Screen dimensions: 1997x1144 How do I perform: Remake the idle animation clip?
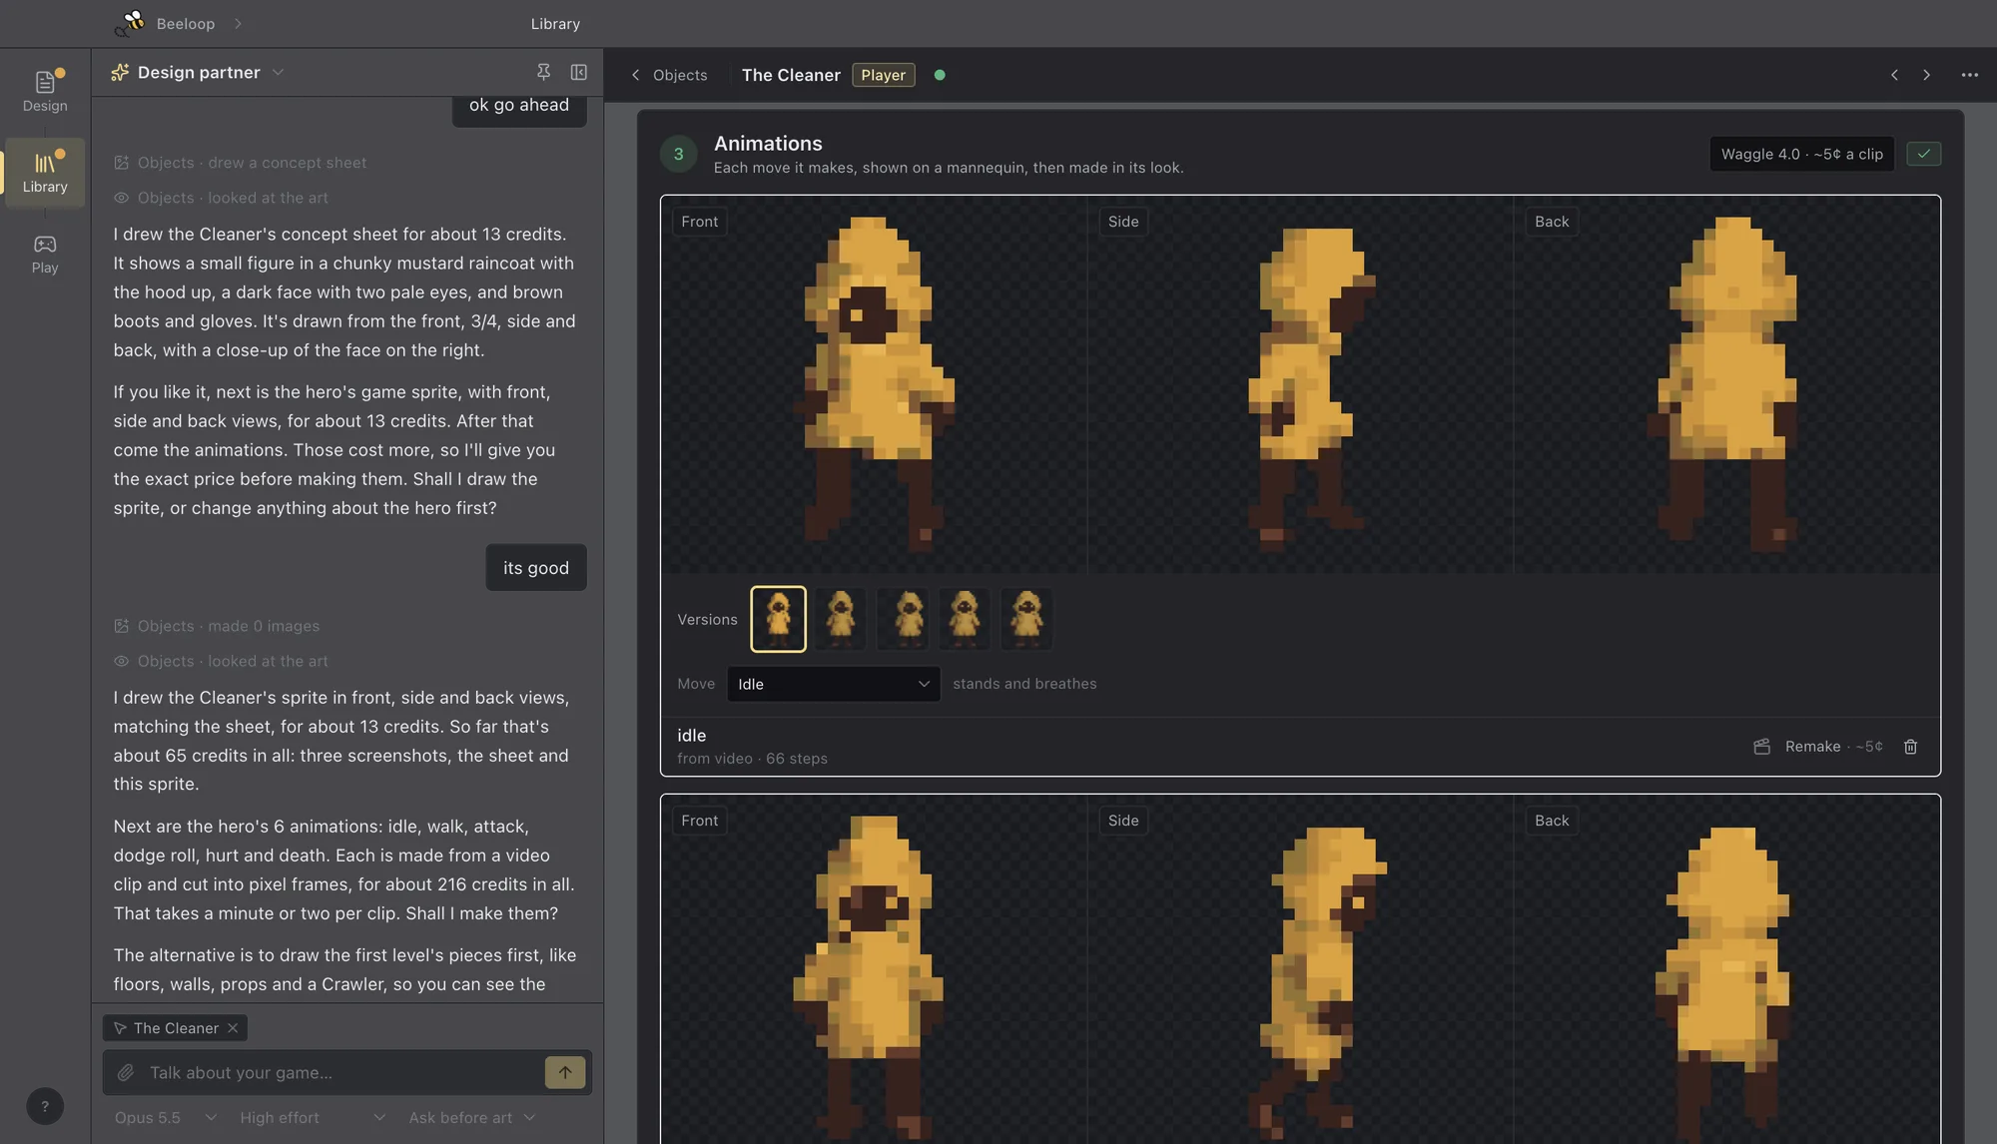[x=1818, y=747]
